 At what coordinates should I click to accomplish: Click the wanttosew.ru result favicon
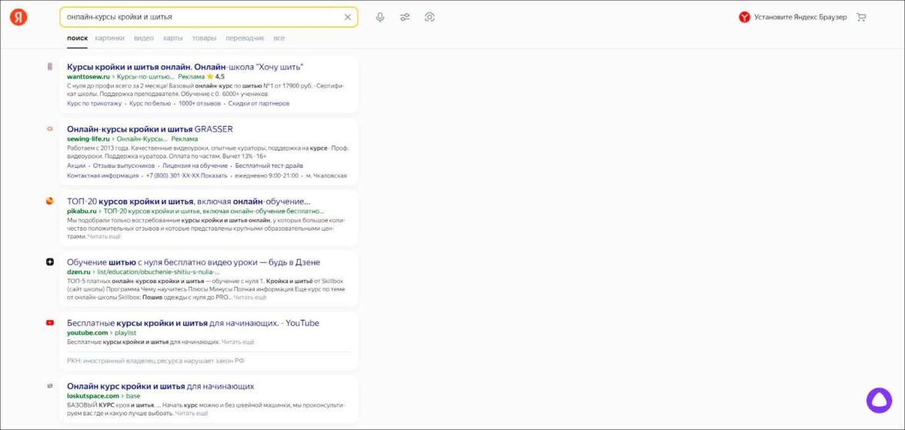coord(49,66)
